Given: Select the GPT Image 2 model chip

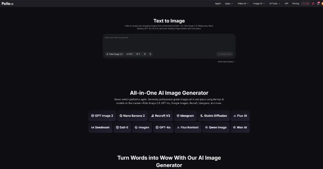Looking at the screenshot, I should [x=102, y=116].
